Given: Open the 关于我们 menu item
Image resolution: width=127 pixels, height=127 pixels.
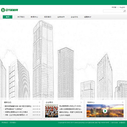Looking at the screenshot, I should 21,17.
